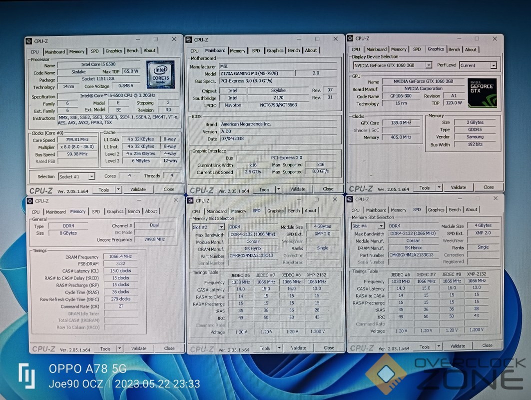Click Validate in the Graphics window

459,187
